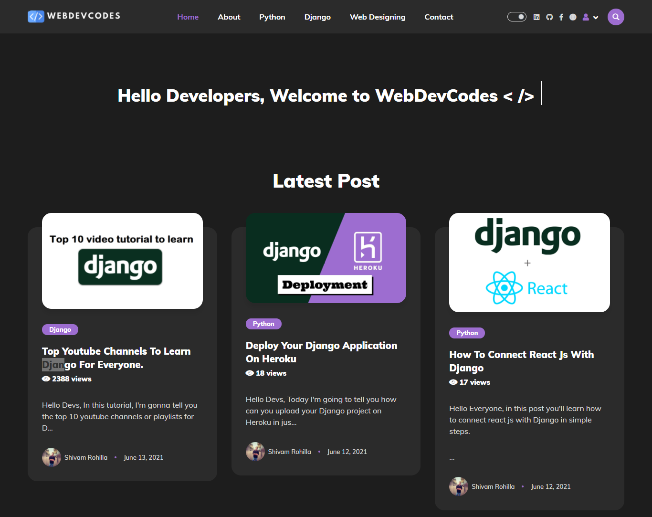Image resolution: width=652 pixels, height=517 pixels.
Task: Toggle the dark mode switch
Action: tap(517, 17)
